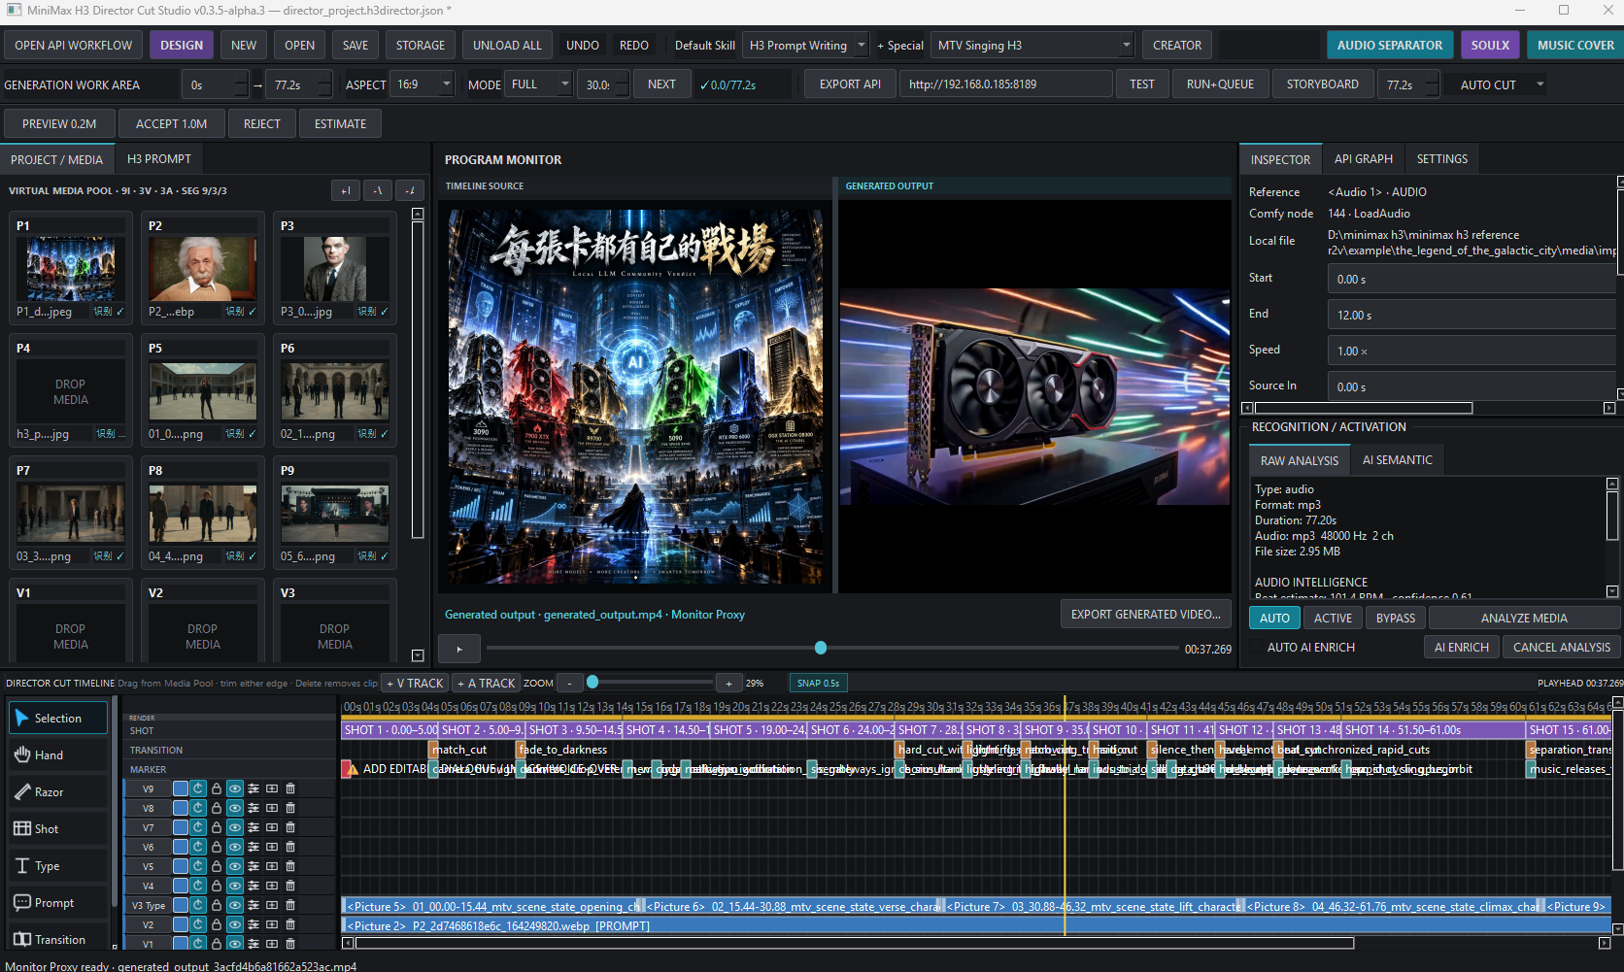Open the API GRAPH tab
This screenshot has width=1624, height=972.
point(1363,159)
